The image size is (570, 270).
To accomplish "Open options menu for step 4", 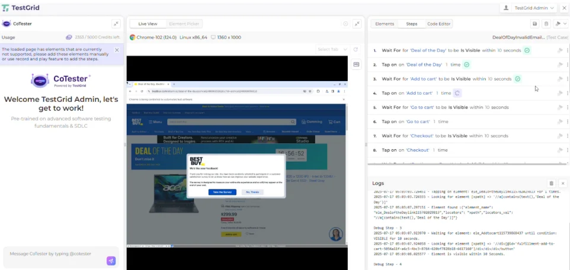I will tap(568, 93).
